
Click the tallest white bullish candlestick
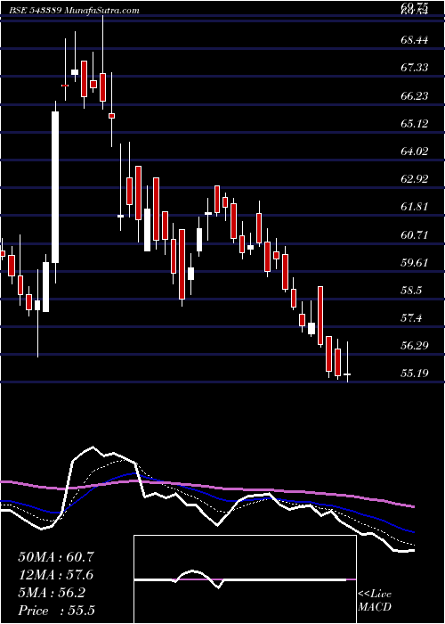pyautogui.click(x=55, y=187)
